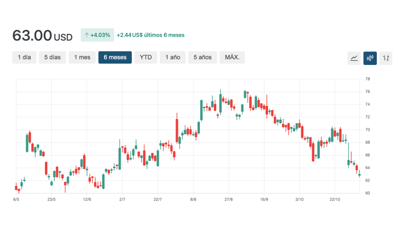Click the +2.44 US$ últimos 6 meses text
The height and width of the screenshot is (227, 403).
tap(150, 35)
